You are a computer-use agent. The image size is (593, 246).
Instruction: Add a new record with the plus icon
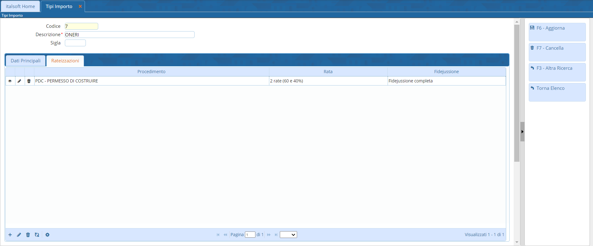click(x=10, y=235)
